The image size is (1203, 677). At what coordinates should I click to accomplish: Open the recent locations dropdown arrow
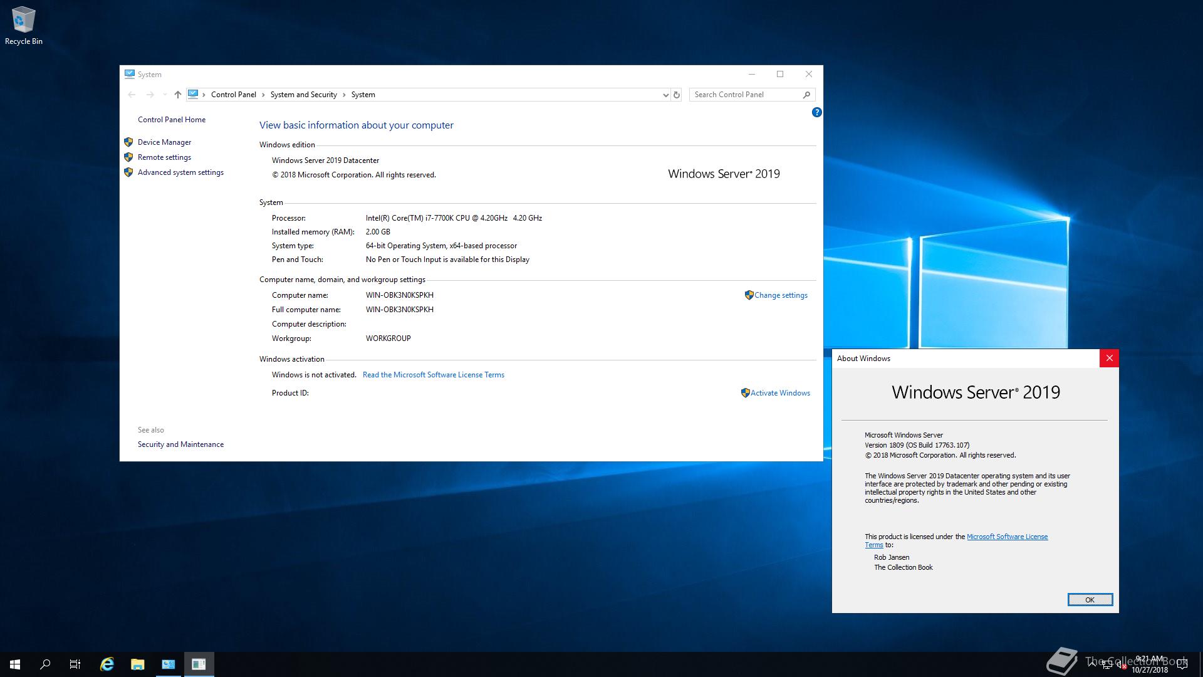pyautogui.click(x=164, y=95)
